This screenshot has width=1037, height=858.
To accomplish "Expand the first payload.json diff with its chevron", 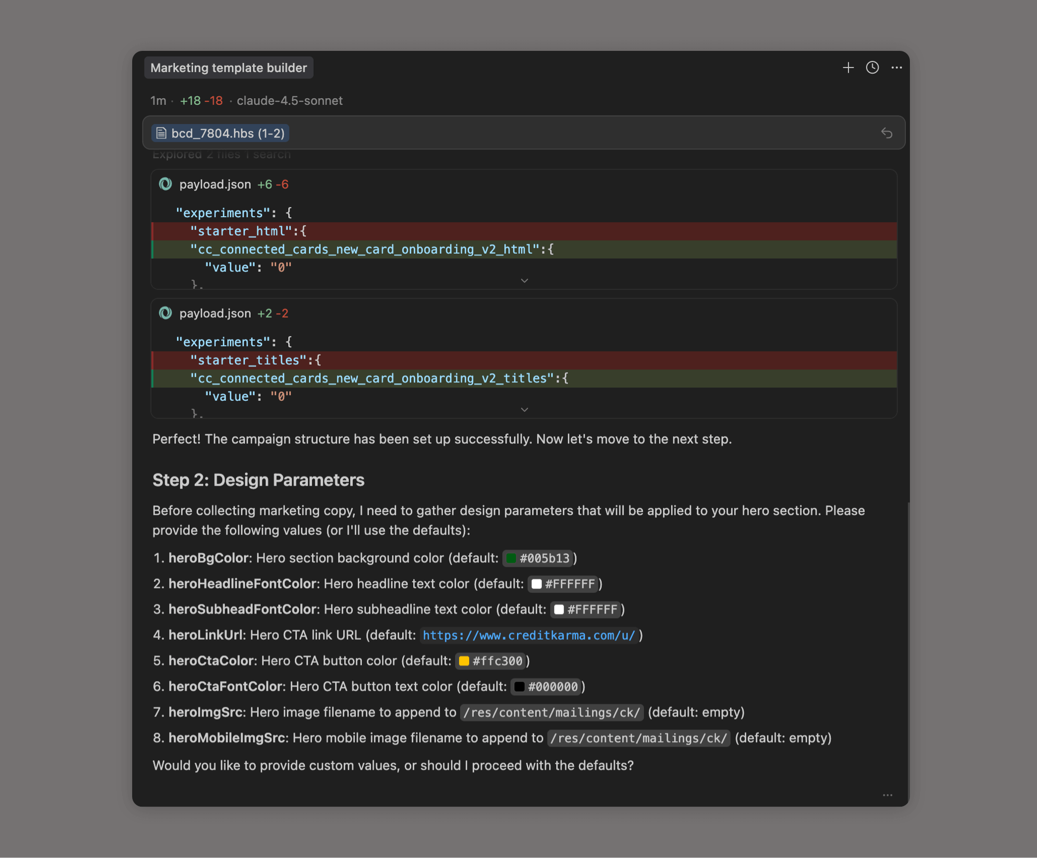I will pos(524,280).
